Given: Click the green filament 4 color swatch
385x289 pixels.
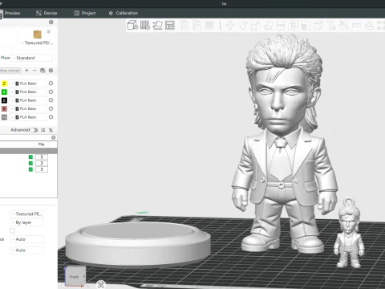Looking at the screenshot, I should tap(4, 92).
